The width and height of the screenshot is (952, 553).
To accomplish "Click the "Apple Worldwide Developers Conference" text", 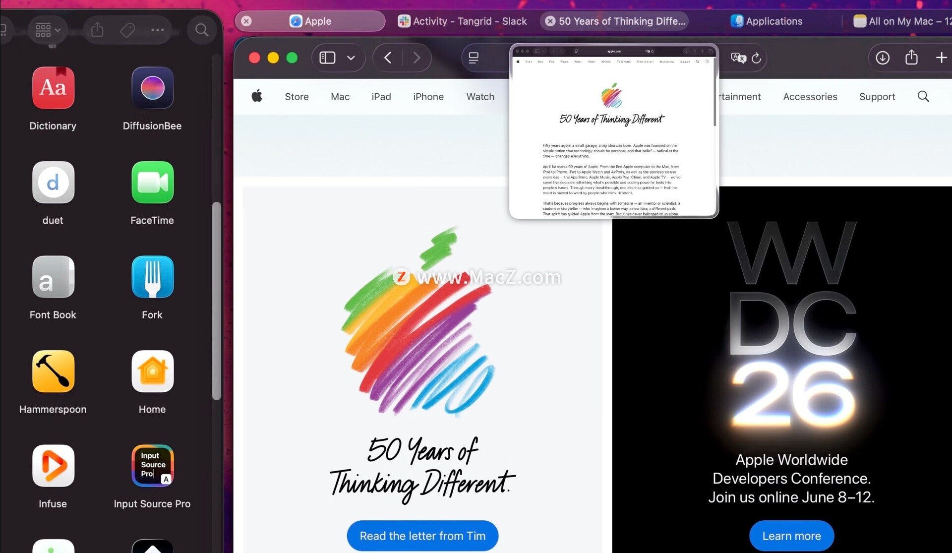I will pyautogui.click(x=791, y=469).
